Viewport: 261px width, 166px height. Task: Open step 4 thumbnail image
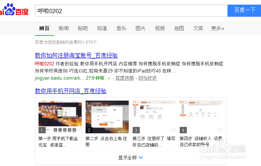click(x=201, y=117)
